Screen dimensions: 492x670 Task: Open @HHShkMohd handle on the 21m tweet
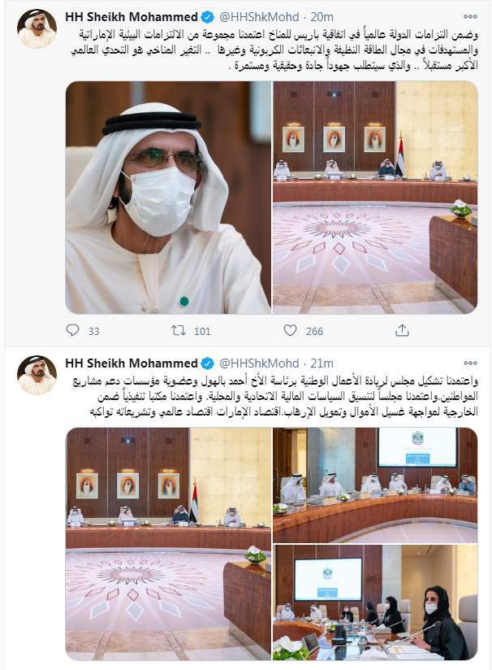(x=259, y=363)
